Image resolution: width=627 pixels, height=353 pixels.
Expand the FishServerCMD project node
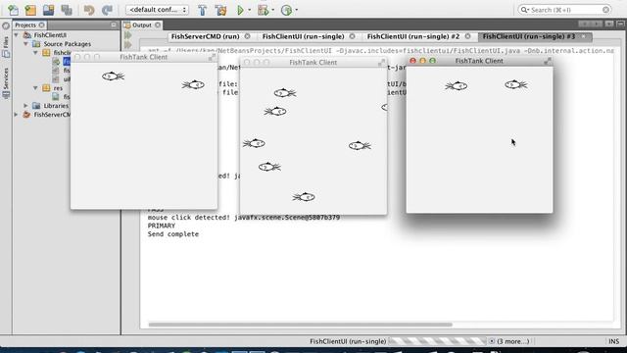coord(17,115)
